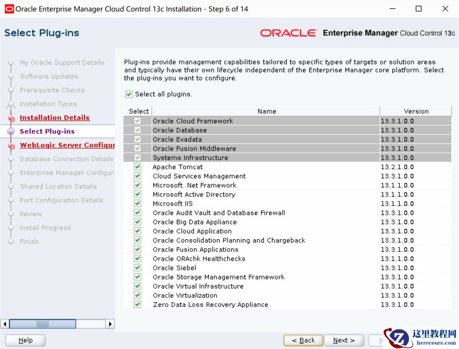This screenshot has width=459, height=349.
Task: Click the sidebar scrollbar left arrow
Action: (x=5, y=324)
